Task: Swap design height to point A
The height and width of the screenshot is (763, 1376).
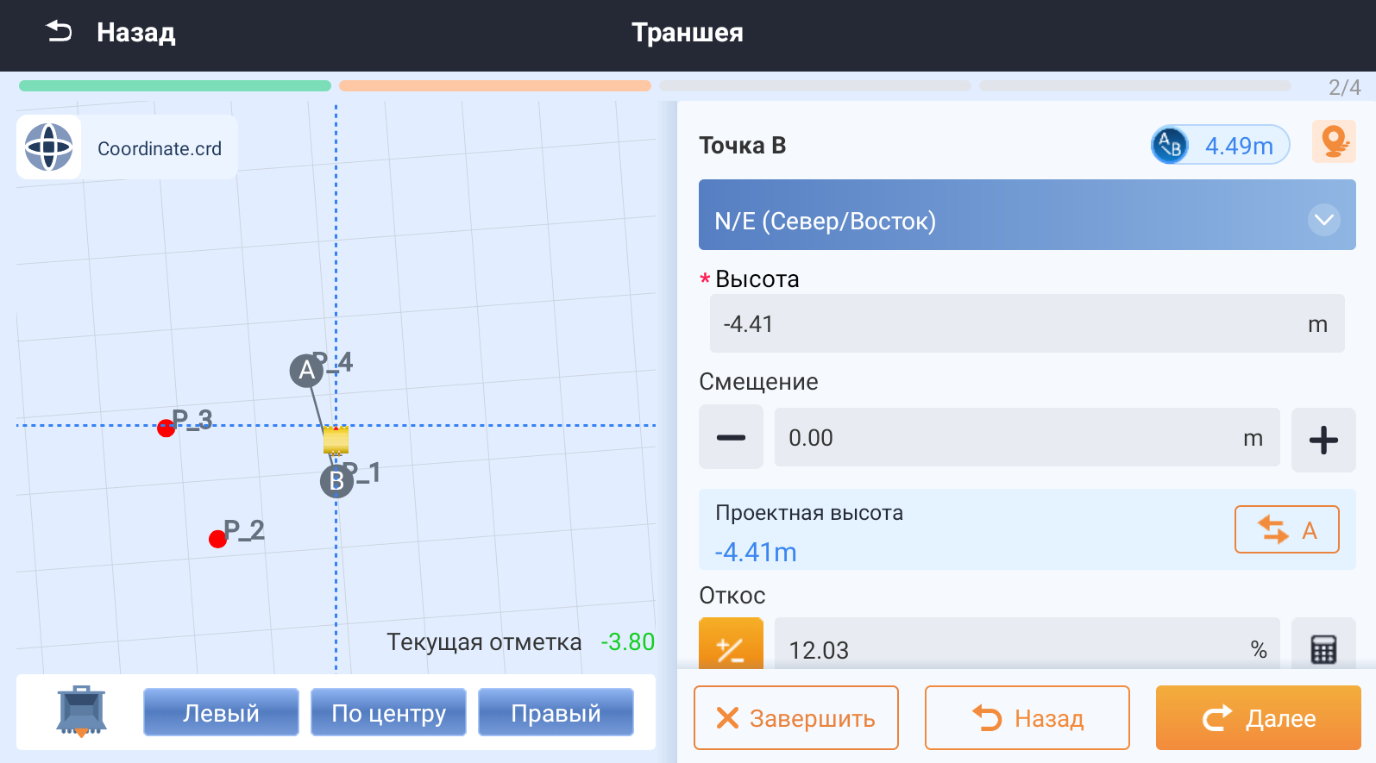Action: pos(1286,529)
